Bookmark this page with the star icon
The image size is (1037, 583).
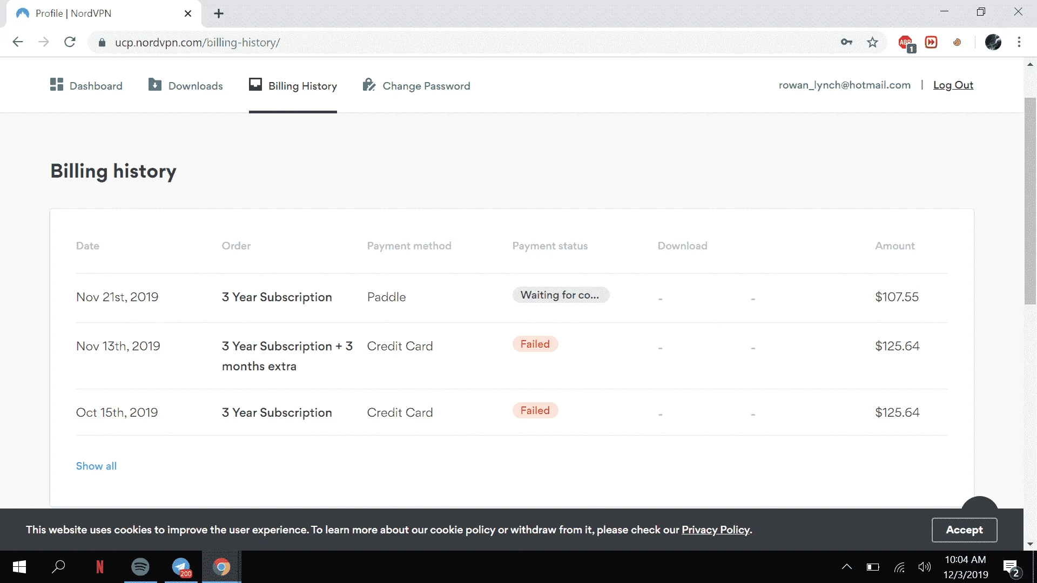(x=872, y=42)
